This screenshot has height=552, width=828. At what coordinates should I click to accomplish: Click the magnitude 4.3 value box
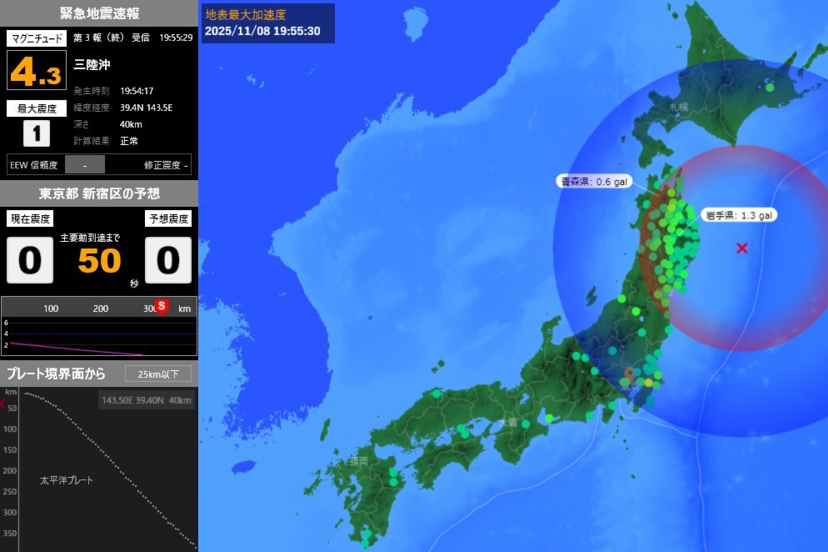point(37,70)
